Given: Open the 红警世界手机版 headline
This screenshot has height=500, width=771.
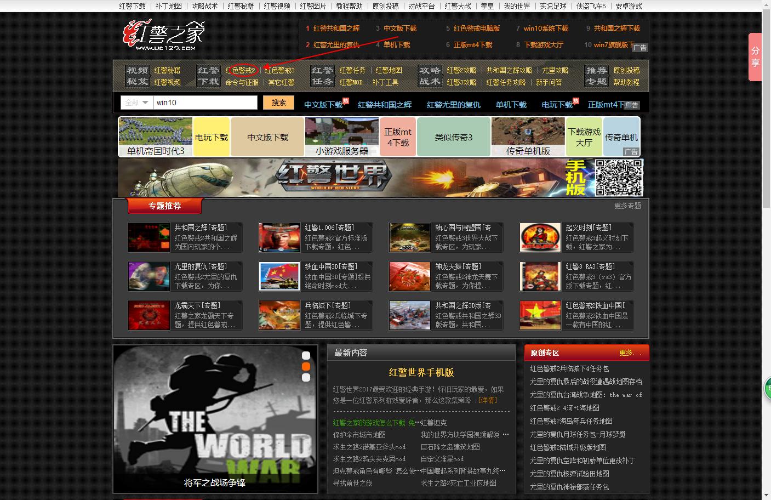Looking at the screenshot, I should coord(421,372).
